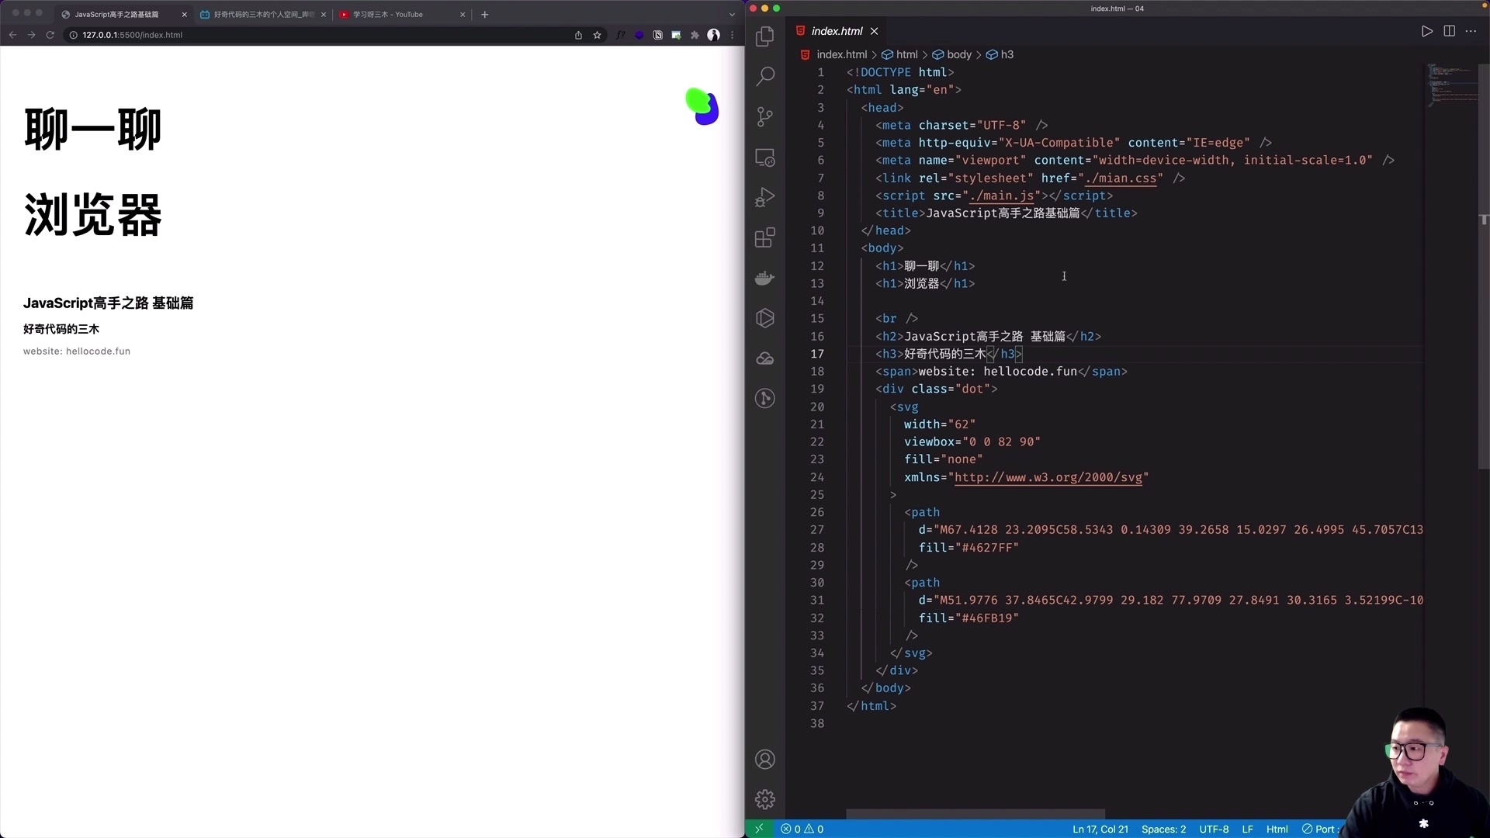Open the Search panel in VS Code
1490x838 pixels.
765,76
